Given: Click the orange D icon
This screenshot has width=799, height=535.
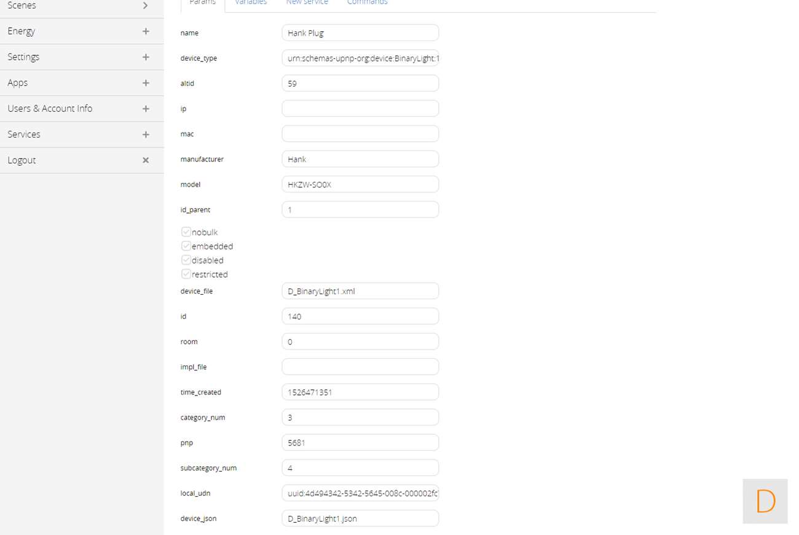Looking at the screenshot, I should pyautogui.click(x=765, y=501).
